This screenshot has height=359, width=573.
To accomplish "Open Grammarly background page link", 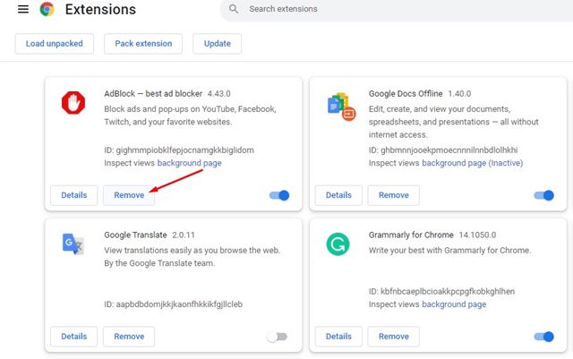I will 454,304.
